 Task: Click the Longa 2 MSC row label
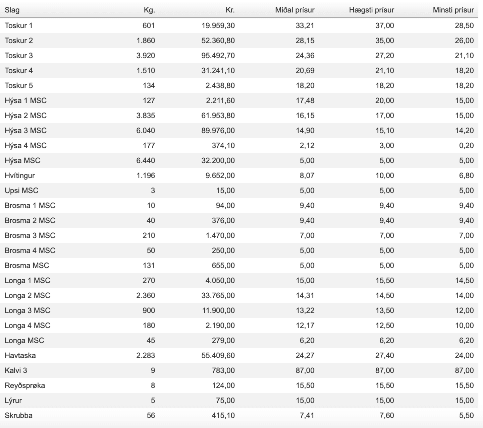point(28,295)
